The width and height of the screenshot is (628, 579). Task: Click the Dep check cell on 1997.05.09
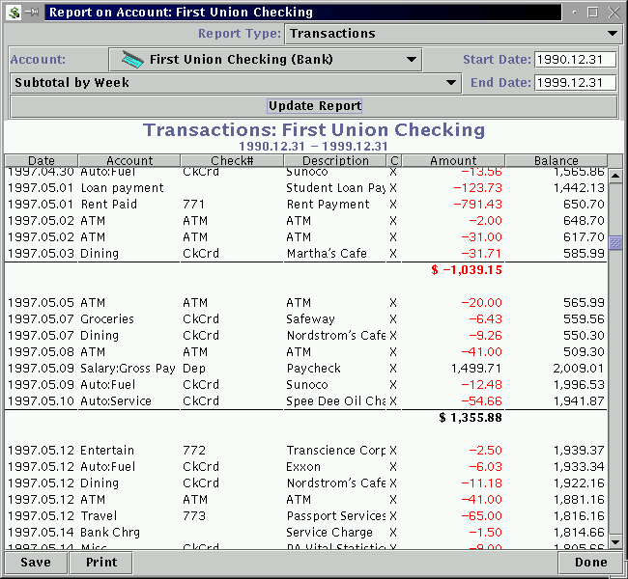click(194, 369)
